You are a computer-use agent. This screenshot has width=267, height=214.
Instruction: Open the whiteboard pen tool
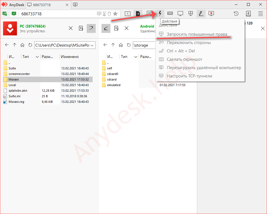pyautogui.click(x=201, y=13)
